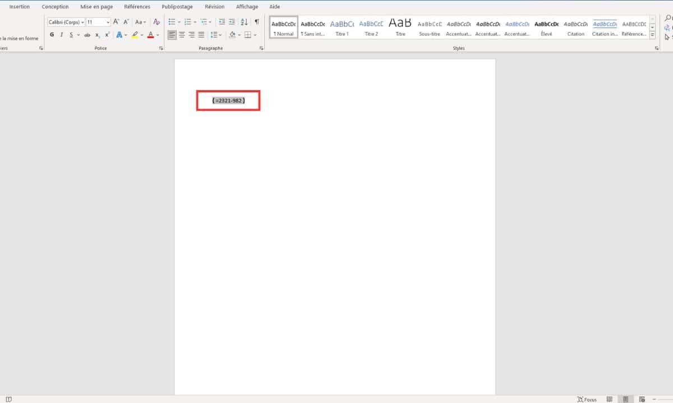Decrease paragraph indent

[222, 22]
